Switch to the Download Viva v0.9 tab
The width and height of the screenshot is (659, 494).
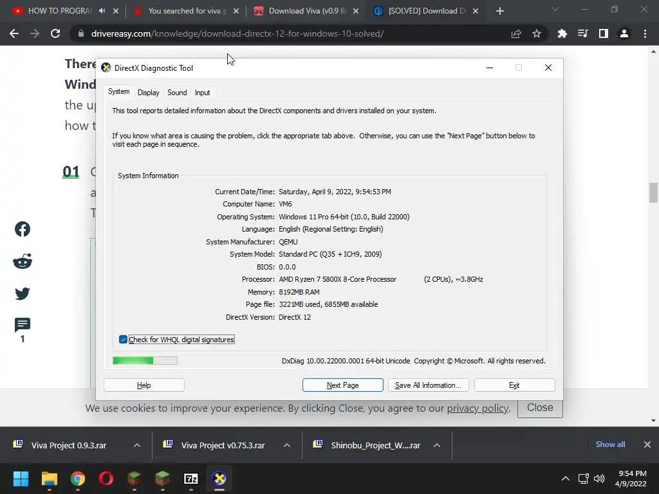[307, 11]
